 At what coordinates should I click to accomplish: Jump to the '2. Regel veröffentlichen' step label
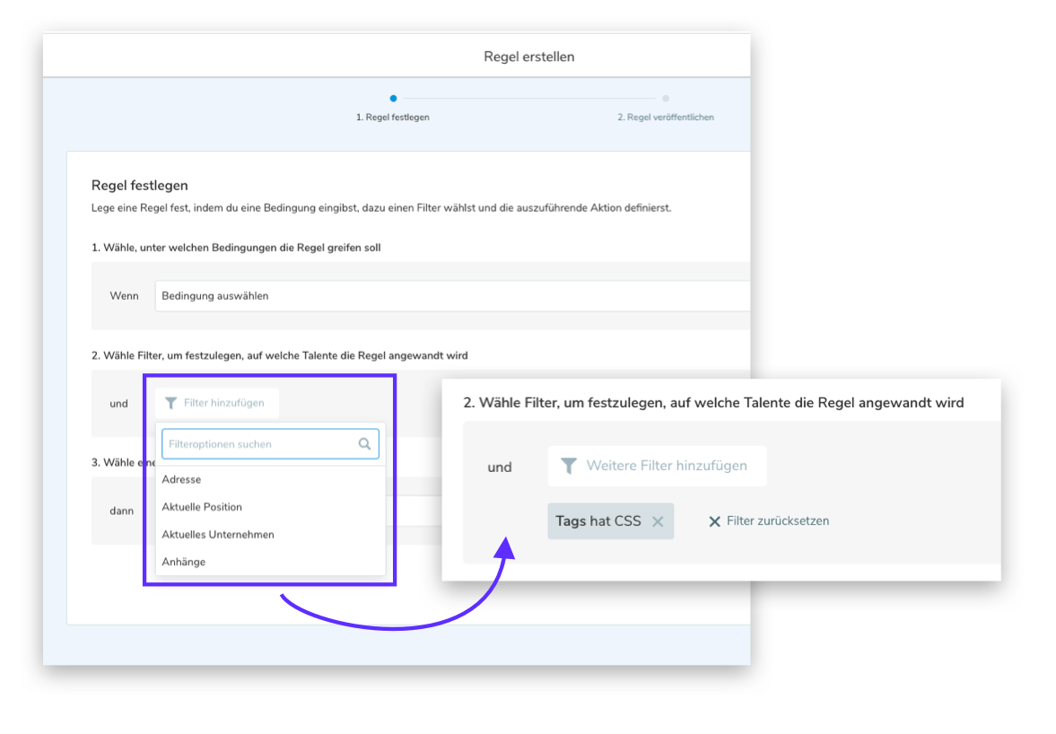[x=666, y=118]
